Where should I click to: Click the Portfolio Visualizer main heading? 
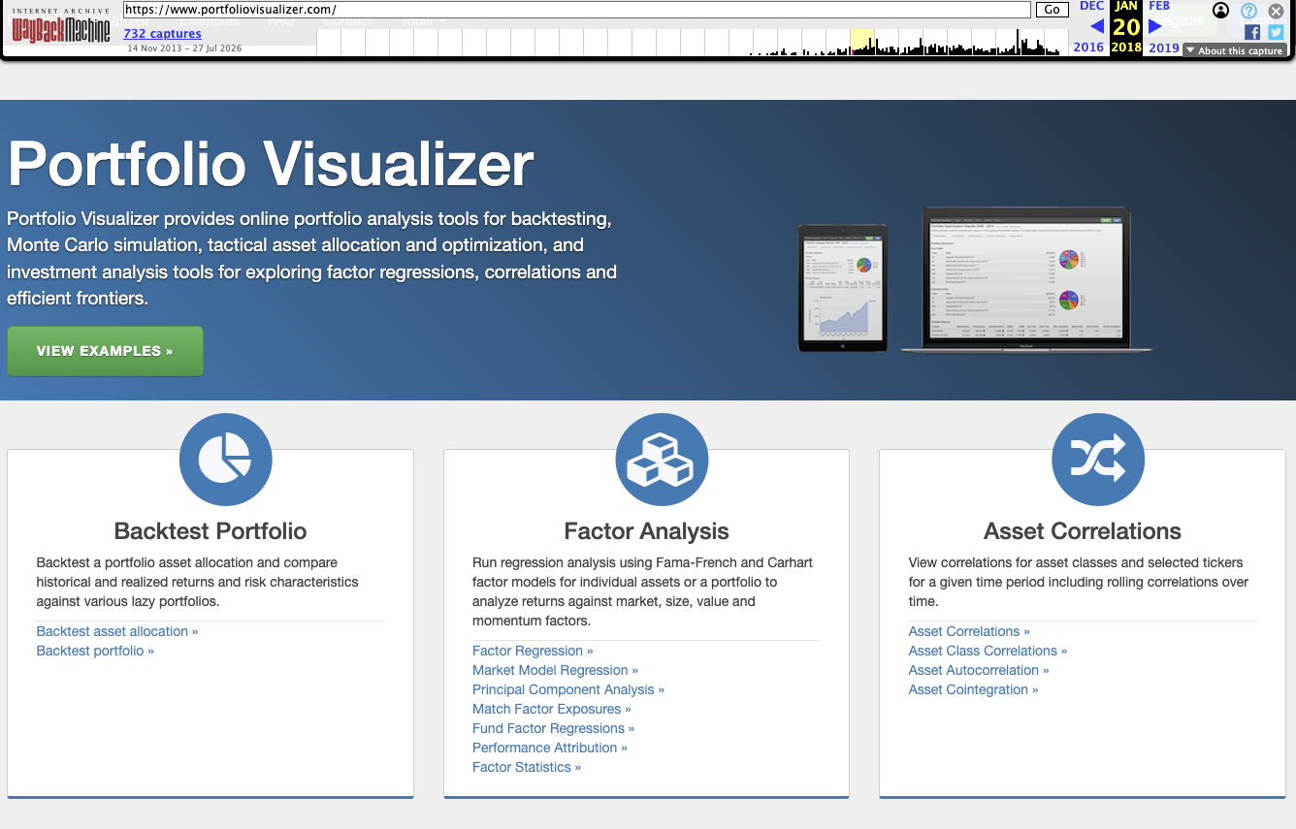point(271,164)
